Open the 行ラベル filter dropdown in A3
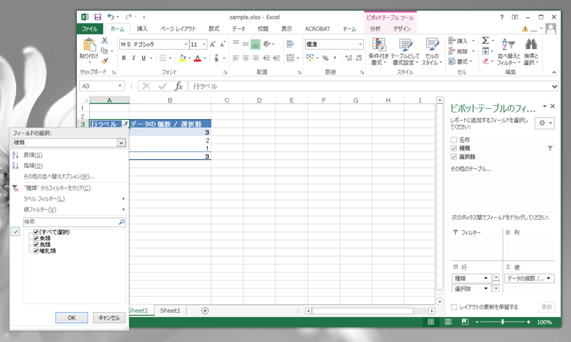The image size is (571, 342). click(125, 124)
